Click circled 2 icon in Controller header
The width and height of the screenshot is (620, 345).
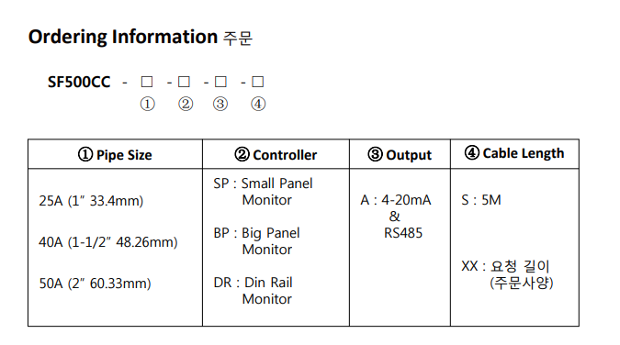tap(242, 154)
